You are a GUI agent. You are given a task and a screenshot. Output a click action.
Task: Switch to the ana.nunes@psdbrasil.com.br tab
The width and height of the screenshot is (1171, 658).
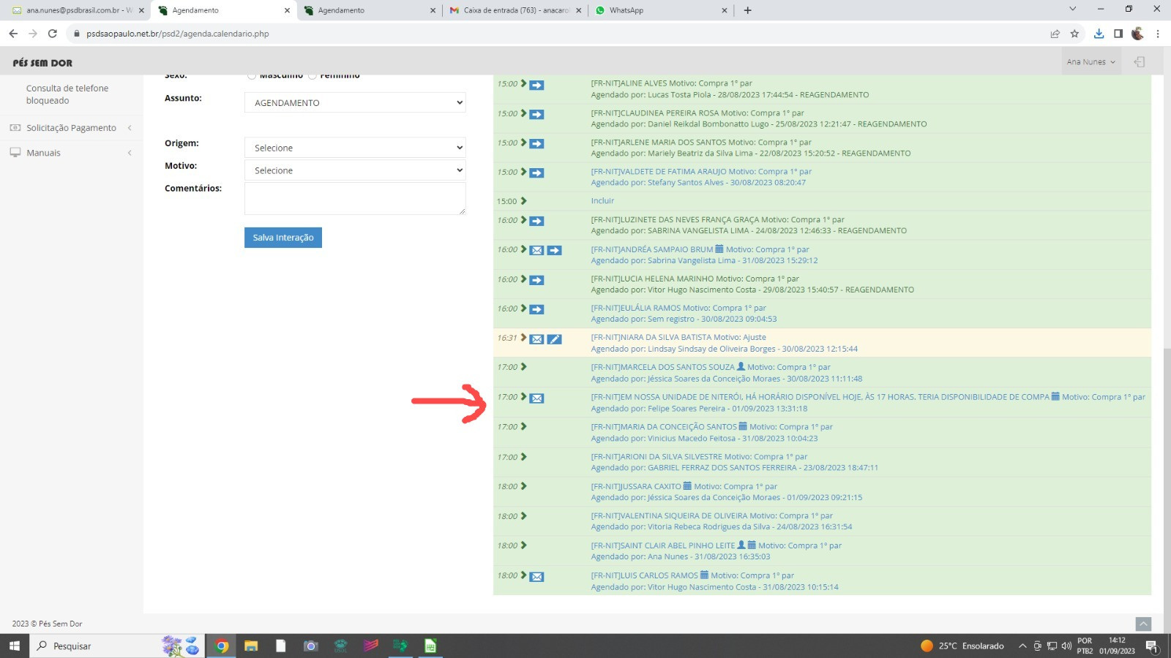(78, 10)
